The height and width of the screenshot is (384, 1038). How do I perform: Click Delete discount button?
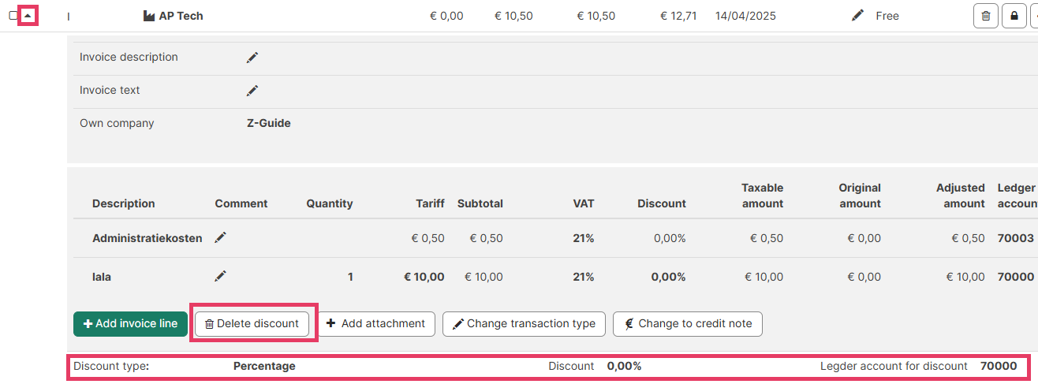(x=252, y=324)
